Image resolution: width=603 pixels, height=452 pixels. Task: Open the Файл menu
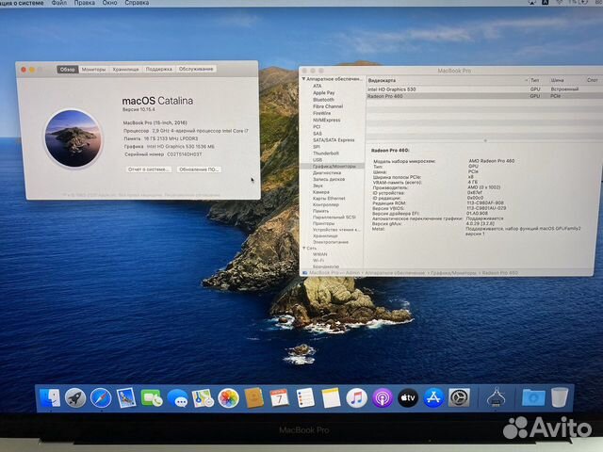pyautogui.click(x=58, y=3)
